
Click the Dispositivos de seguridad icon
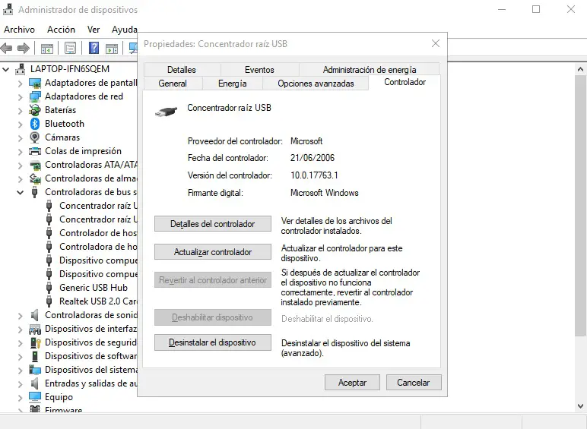point(35,342)
